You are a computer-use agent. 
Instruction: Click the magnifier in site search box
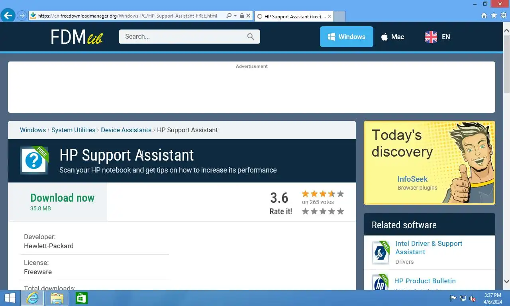(251, 37)
